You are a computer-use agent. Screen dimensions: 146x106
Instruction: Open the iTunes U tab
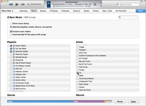click(76, 11)
